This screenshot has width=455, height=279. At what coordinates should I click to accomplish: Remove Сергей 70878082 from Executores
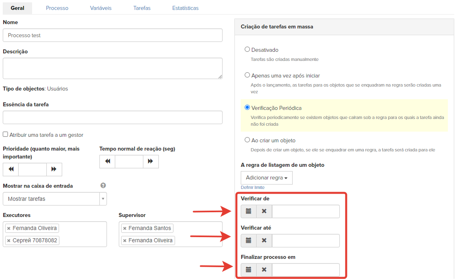[9, 241]
